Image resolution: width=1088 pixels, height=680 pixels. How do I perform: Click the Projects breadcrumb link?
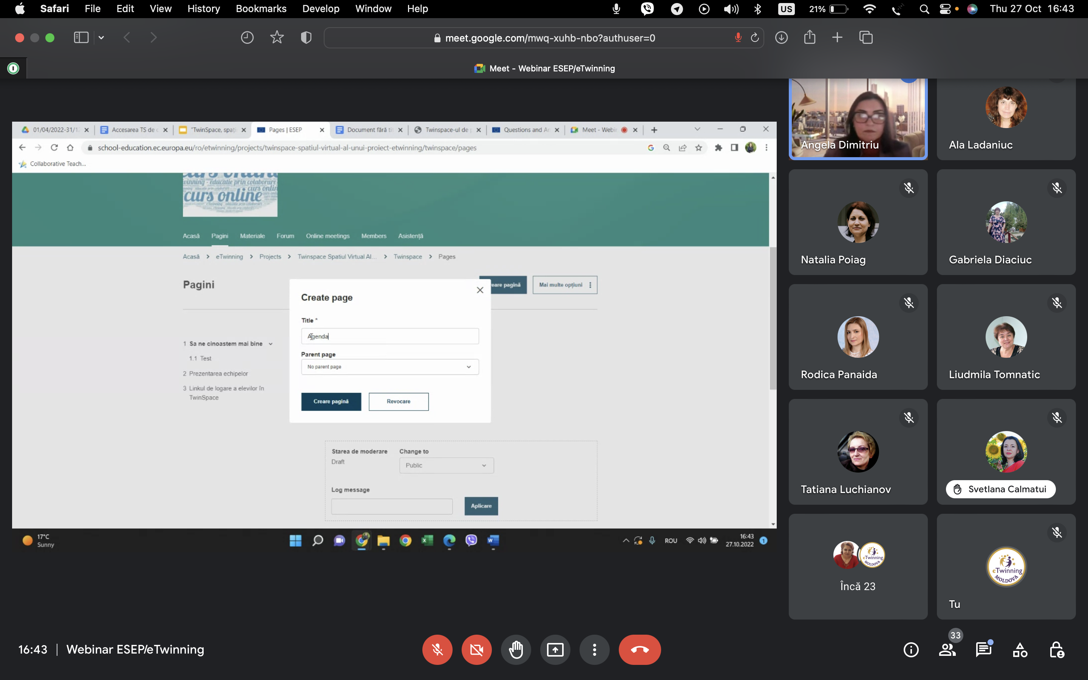(270, 257)
